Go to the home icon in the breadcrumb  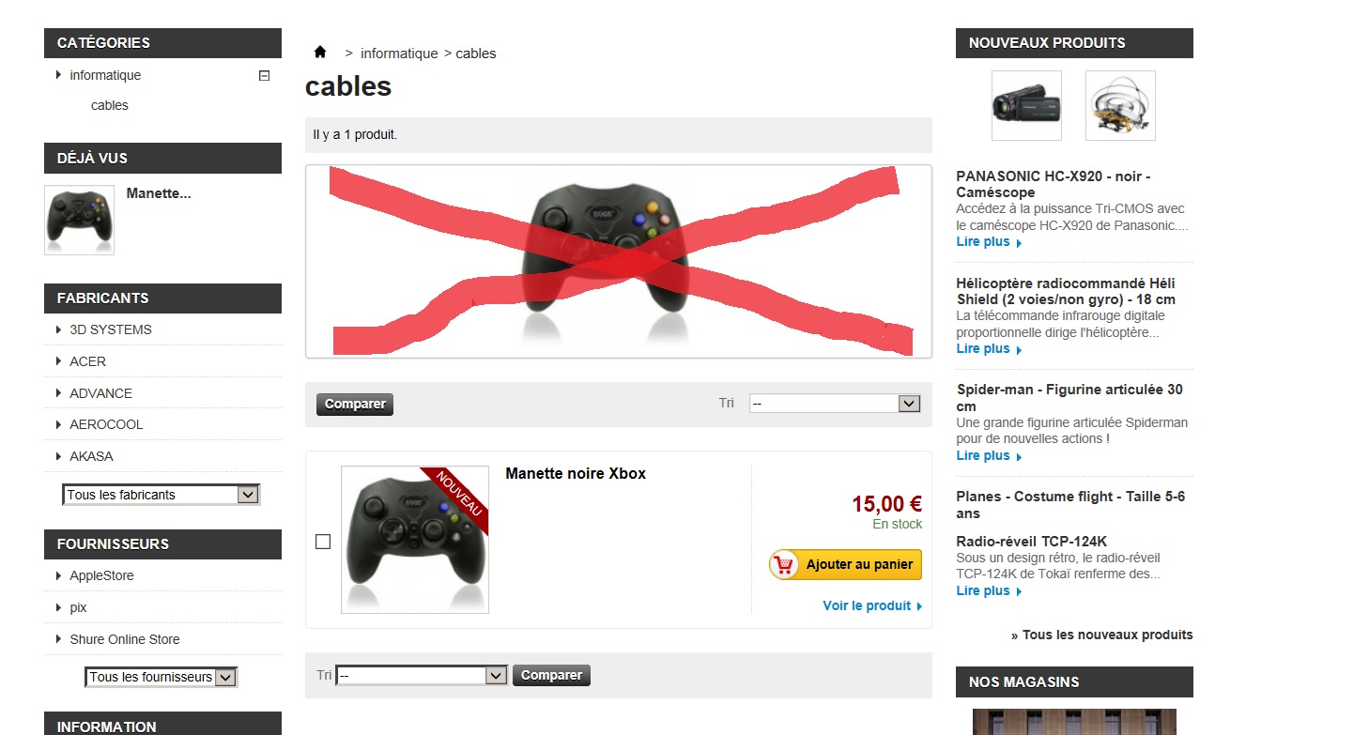[320, 52]
